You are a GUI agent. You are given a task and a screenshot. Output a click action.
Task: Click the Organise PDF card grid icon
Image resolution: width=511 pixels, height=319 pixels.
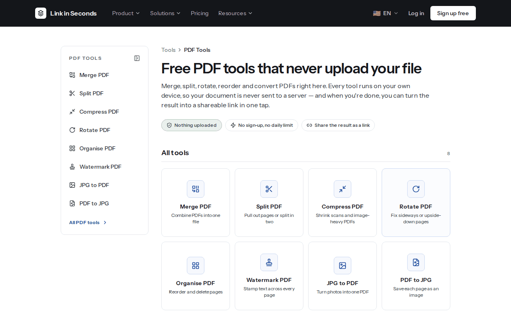point(196,266)
